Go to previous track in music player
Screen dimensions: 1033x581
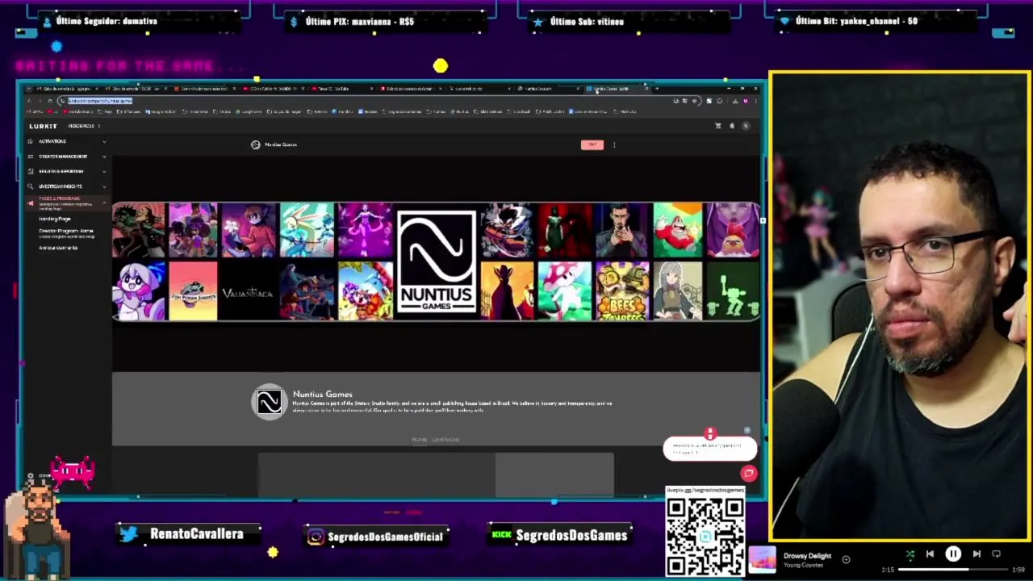pyautogui.click(x=930, y=554)
